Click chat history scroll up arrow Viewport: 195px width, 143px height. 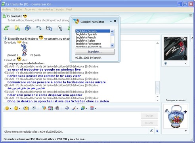[x=157, y=43]
